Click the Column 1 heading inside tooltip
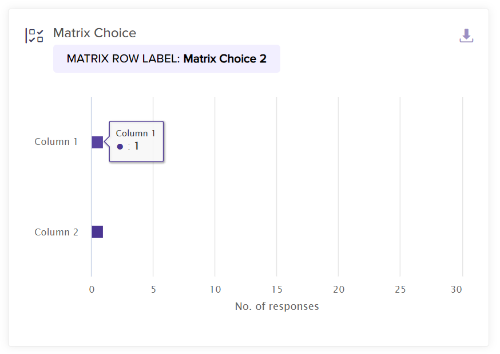 point(136,133)
